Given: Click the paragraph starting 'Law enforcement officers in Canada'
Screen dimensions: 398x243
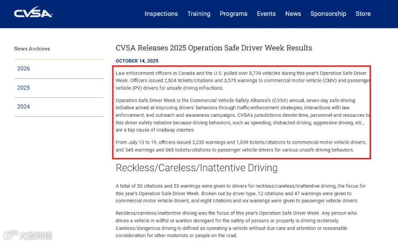Looking at the screenshot, I should pyautogui.click(x=243, y=81).
